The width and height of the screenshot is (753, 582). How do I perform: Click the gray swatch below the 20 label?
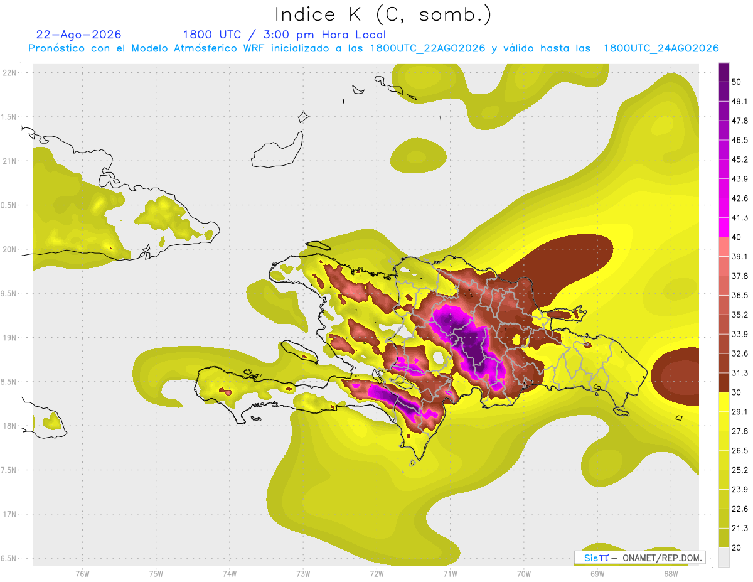724,558
